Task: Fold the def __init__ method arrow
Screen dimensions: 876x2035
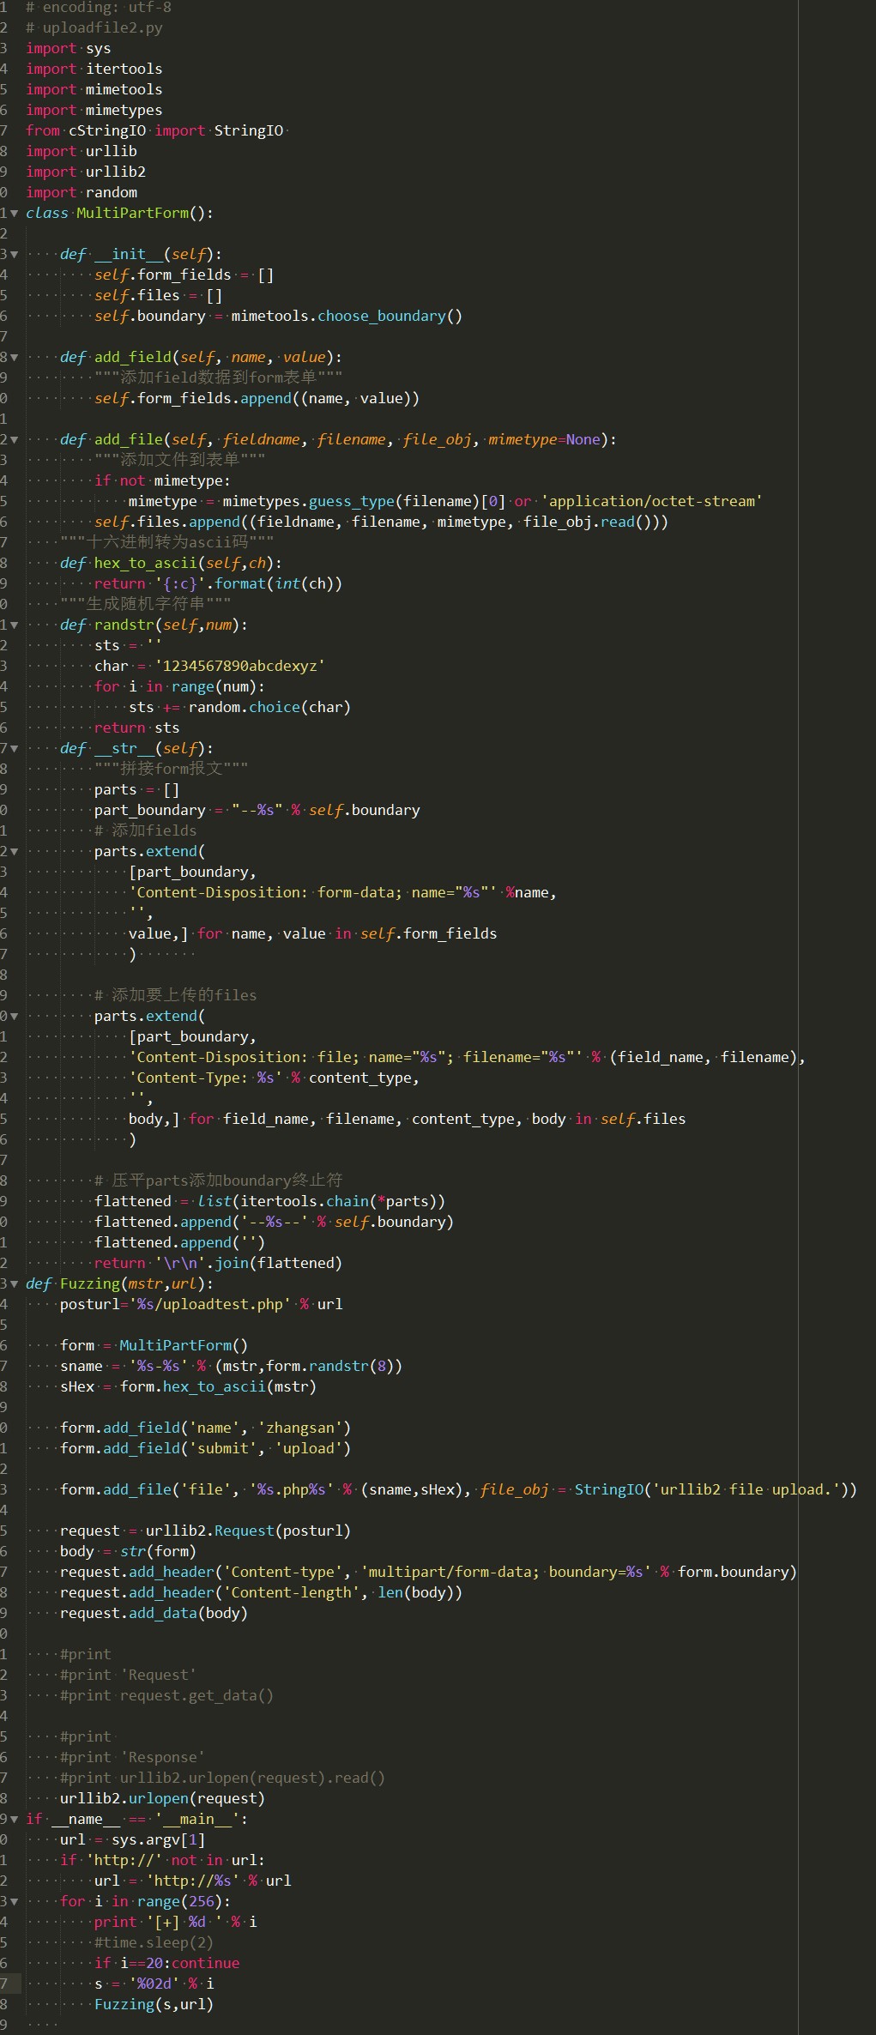Action: click(14, 254)
